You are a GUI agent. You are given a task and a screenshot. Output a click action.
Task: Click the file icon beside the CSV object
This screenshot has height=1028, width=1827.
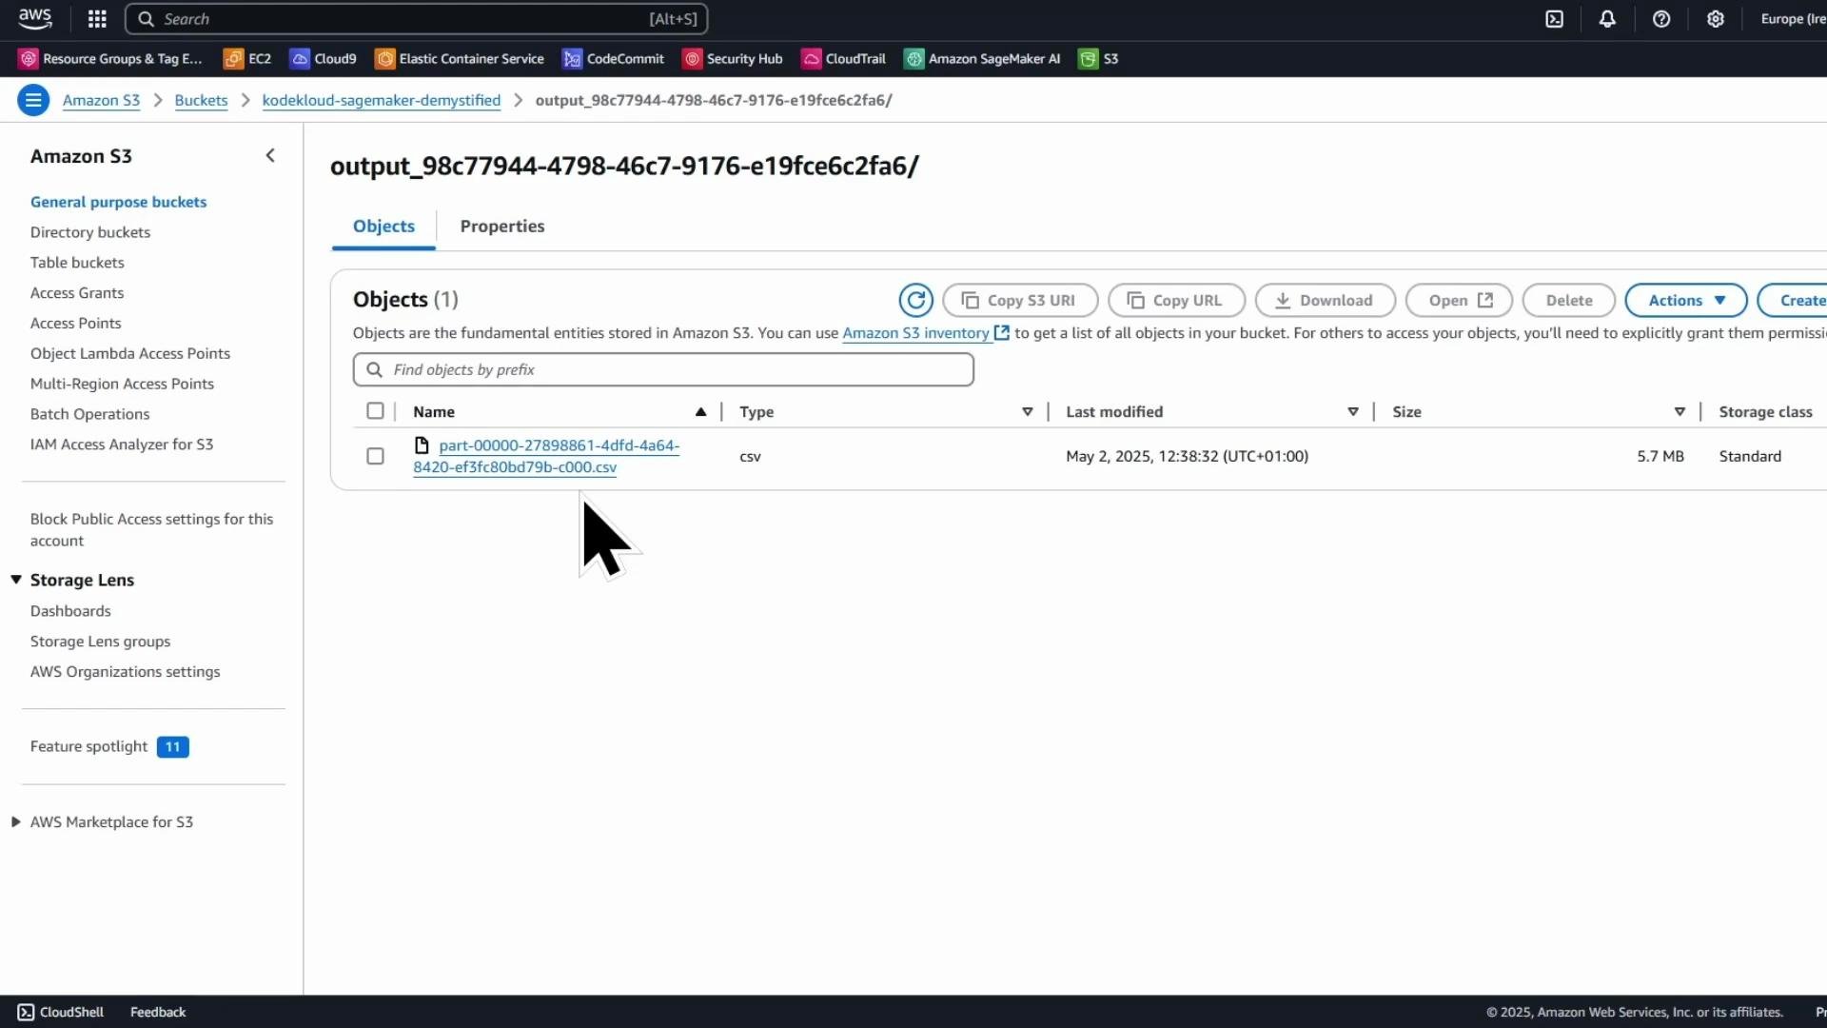point(422,445)
